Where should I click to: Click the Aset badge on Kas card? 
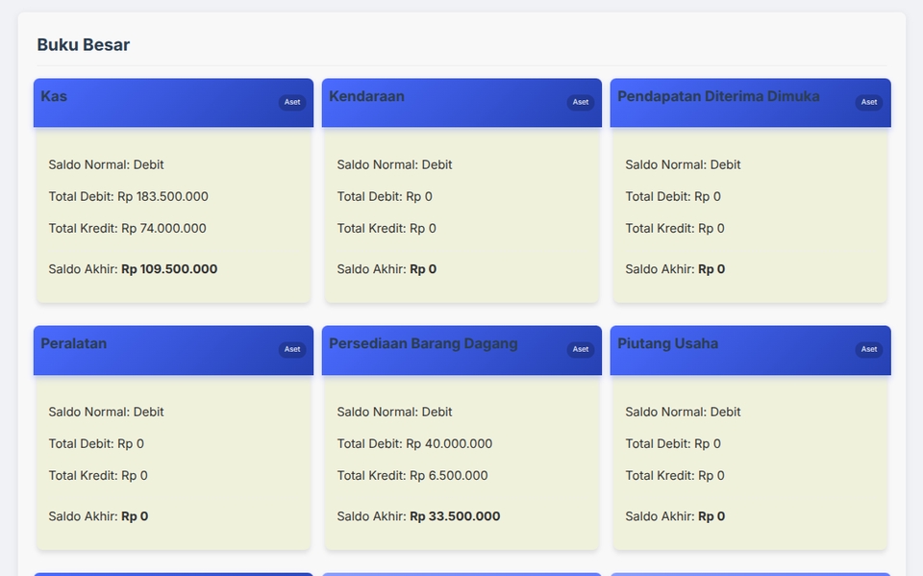point(292,101)
